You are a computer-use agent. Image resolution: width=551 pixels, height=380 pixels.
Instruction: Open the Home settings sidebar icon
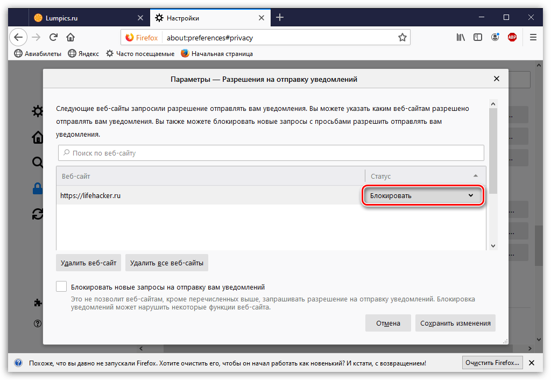pyautogui.click(x=37, y=137)
